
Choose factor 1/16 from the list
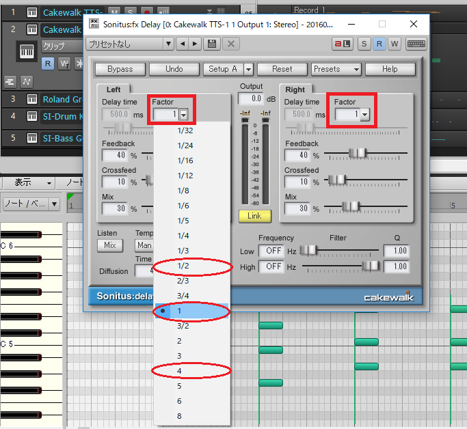192,161
